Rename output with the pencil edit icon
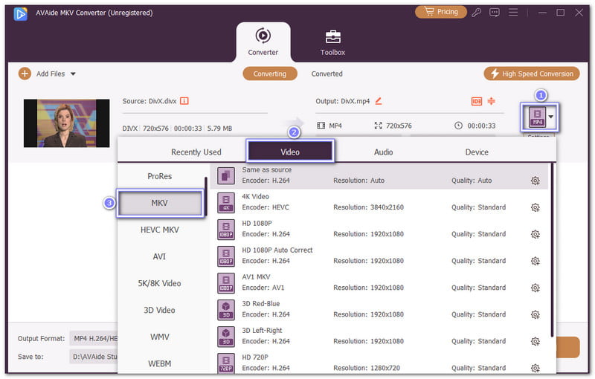 click(379, 101)
